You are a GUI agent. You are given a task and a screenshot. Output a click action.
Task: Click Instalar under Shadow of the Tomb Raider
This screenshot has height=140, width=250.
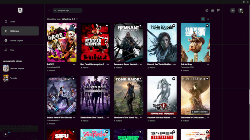118,121
